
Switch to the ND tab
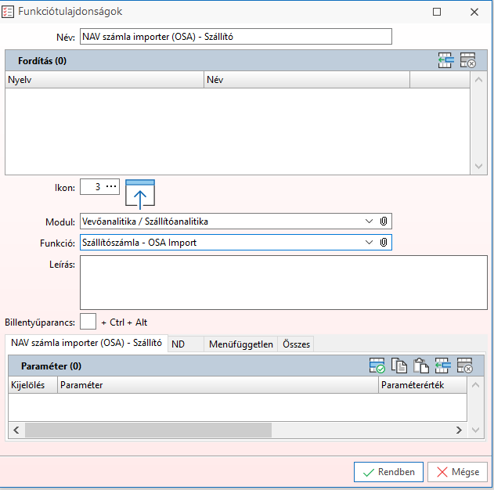point(186,344)
